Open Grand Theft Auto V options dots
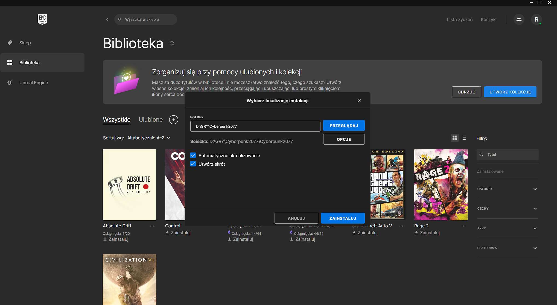This screenshot has width=557, height=305. pos(401,226)
